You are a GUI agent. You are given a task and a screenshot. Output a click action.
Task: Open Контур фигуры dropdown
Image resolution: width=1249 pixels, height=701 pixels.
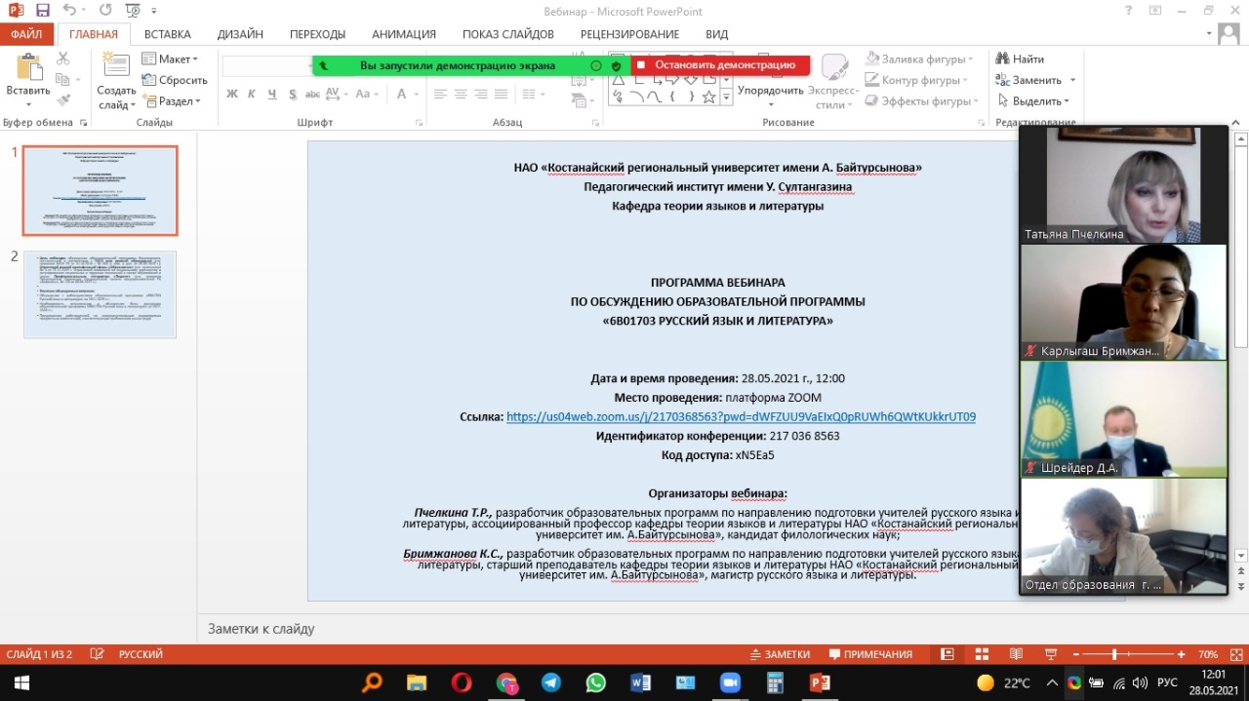pos(916,80)
